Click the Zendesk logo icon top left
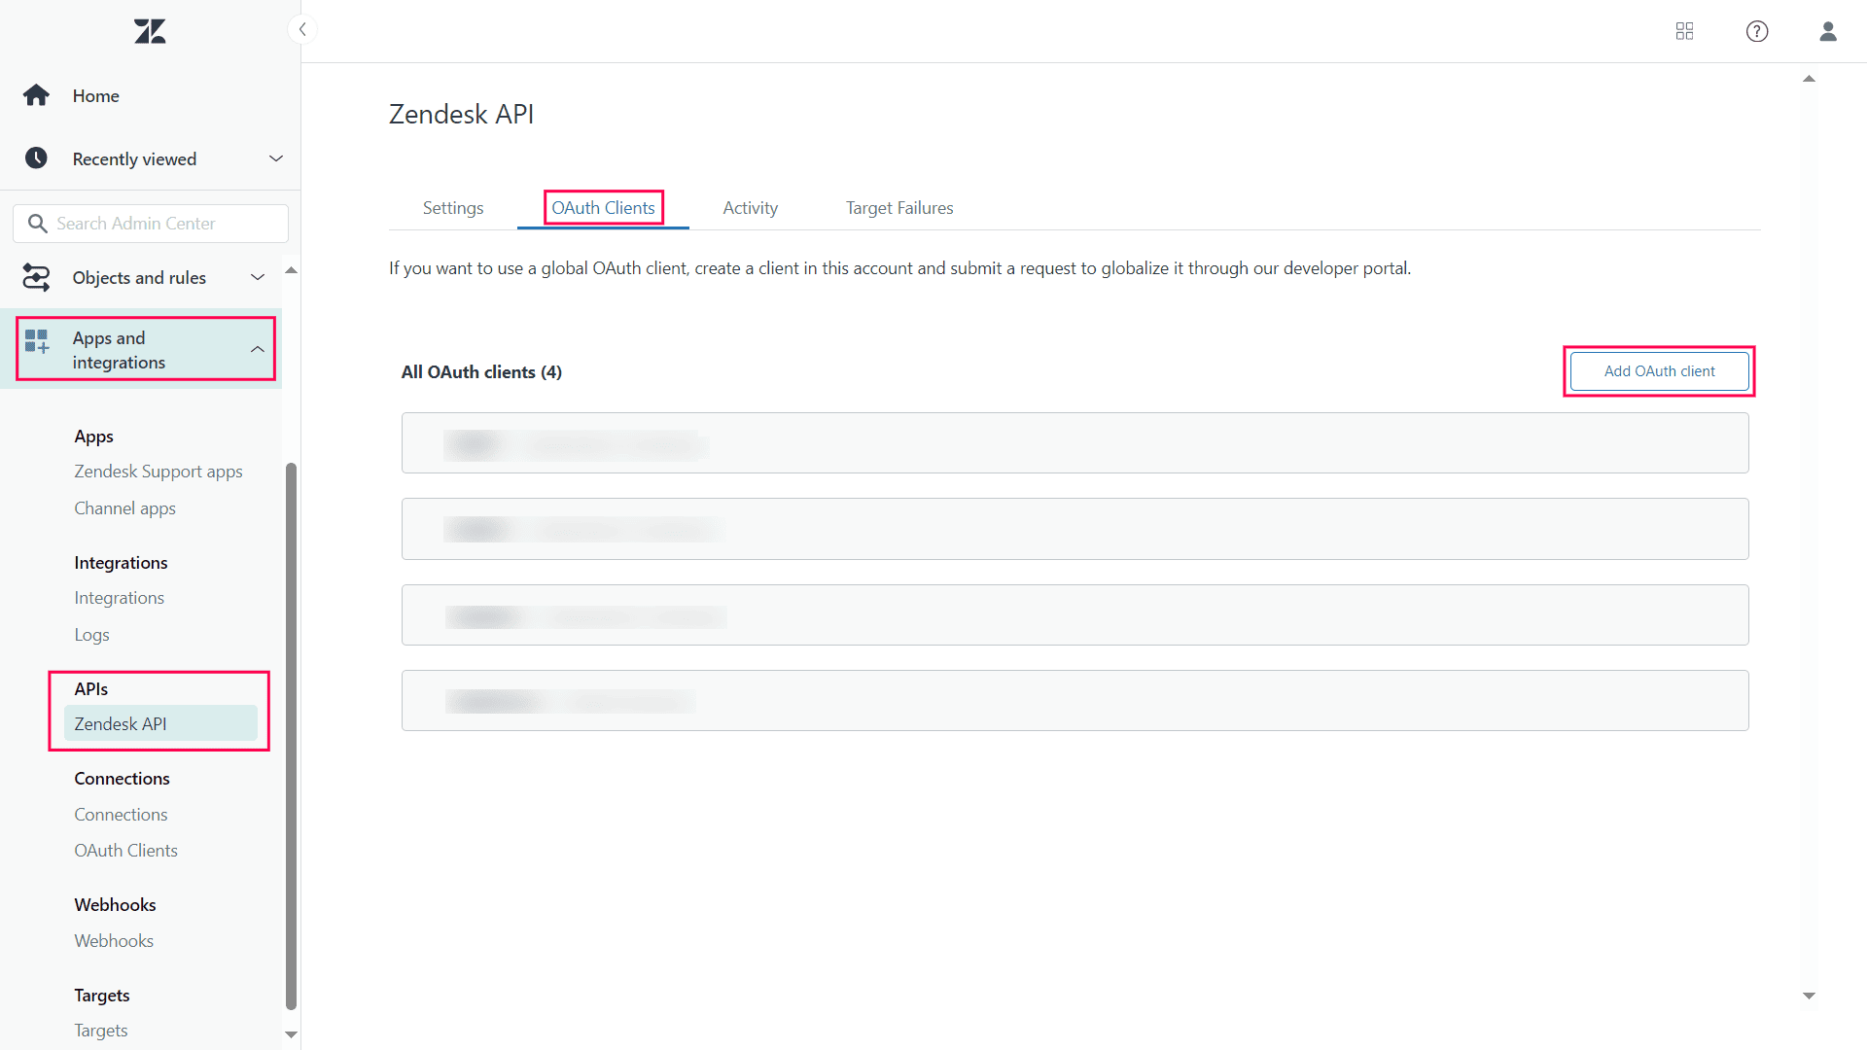The image size is (1867, 1050). point(150,29)
